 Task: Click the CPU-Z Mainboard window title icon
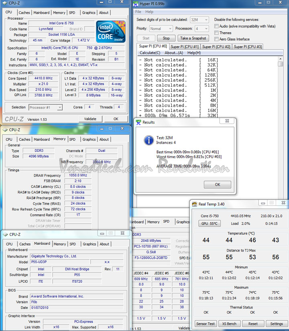coord(6,235)
